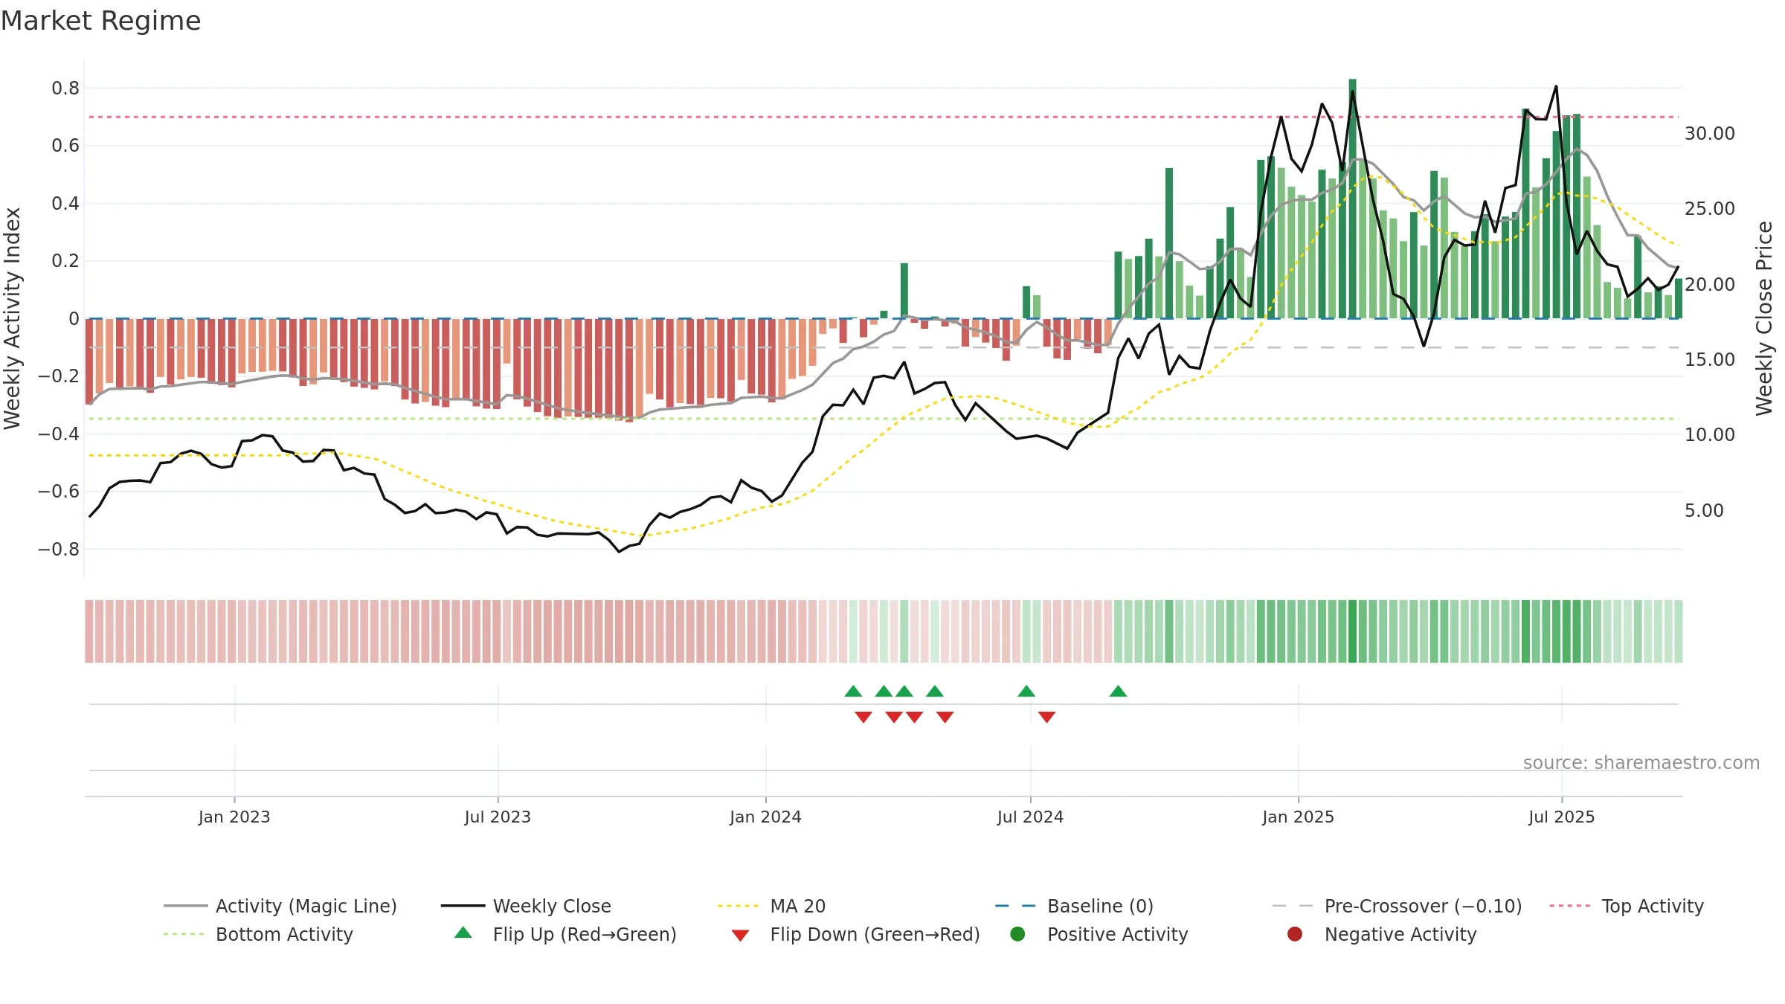Click the leftmost red Flip Down triangle marker

[x=863, y=717]
